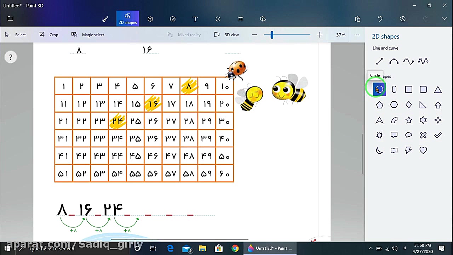Open the History panel
This screenshot has height=255, width=453.
click(x=403, y=19)
